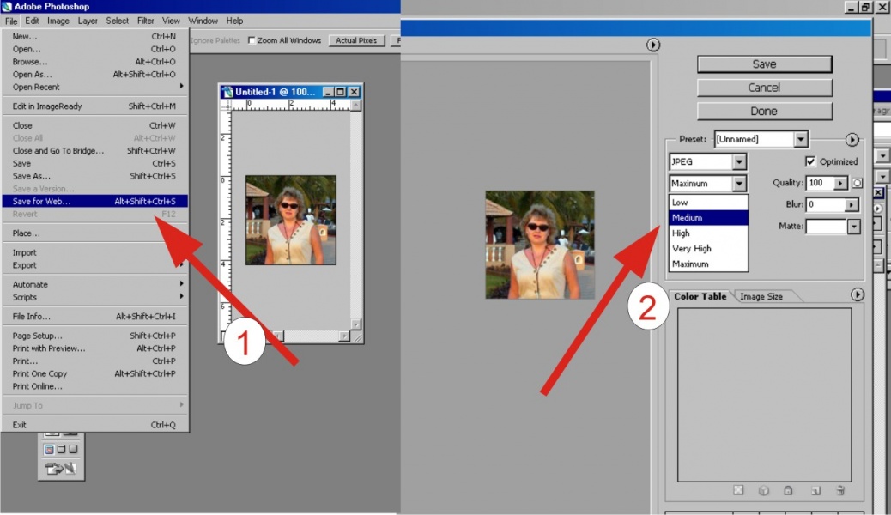Open the JPEG file format dropdown
891x515 pixels.
tap(738, 161)
